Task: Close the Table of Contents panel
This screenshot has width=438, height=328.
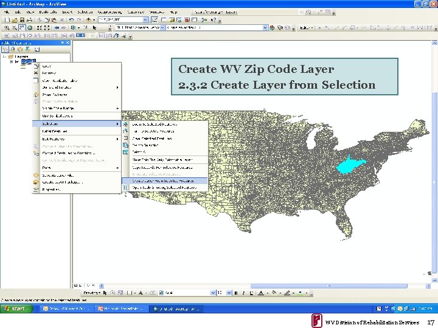Action: pyautogui.click(x=68, y=43)
